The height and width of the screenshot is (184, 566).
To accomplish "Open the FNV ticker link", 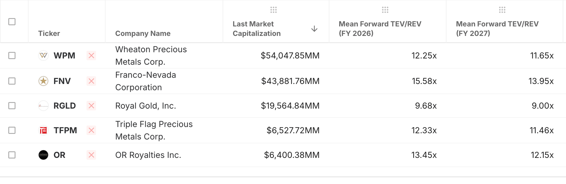I will point(62,81).
